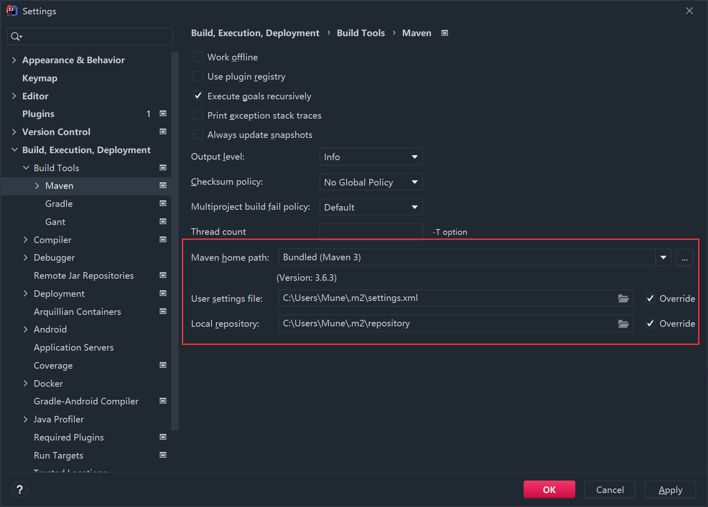Expand Appearance & Behavior section

point(14,60)
